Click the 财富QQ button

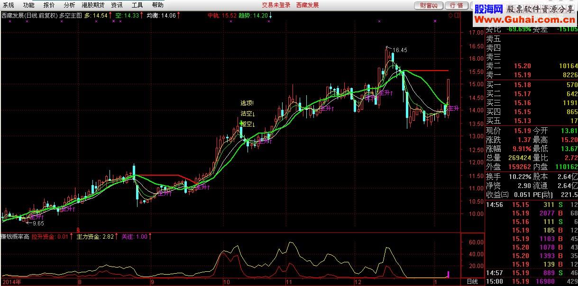tap(429, 5)
